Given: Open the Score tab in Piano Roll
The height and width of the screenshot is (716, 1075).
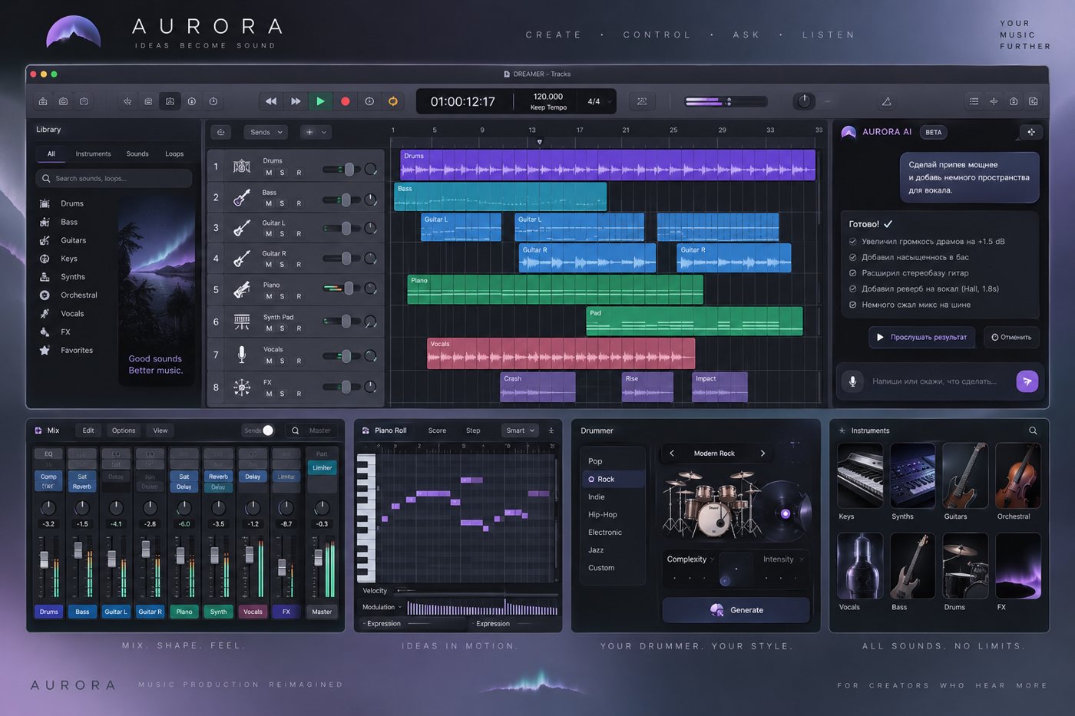Looking at the screenshot, I should tap(437, 431).
